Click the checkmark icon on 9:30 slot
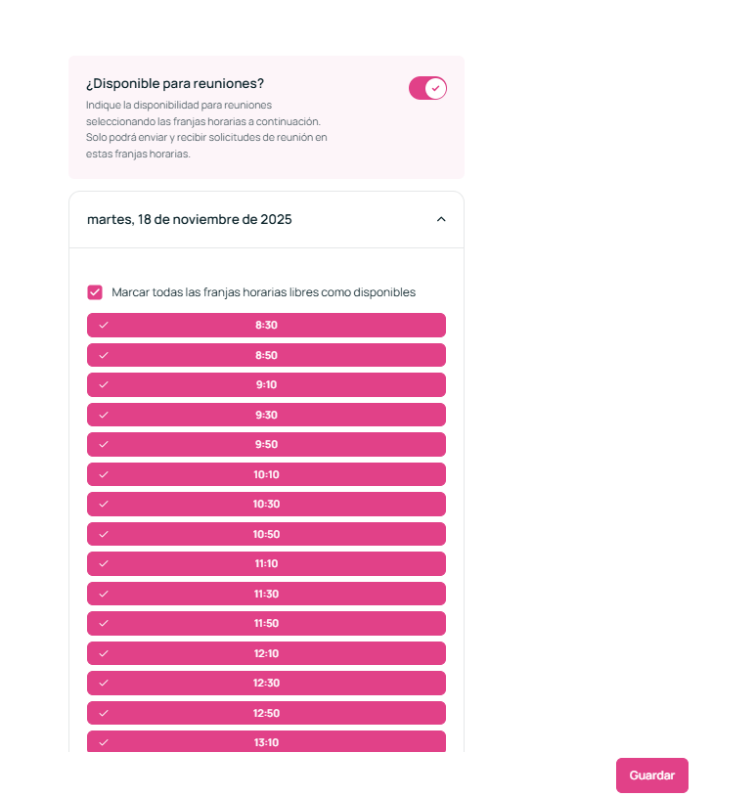 (104, 415)
